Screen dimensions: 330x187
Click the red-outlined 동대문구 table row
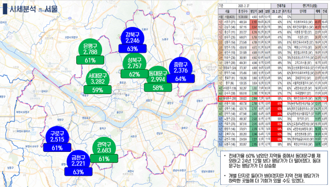click(x=273, y=99)
